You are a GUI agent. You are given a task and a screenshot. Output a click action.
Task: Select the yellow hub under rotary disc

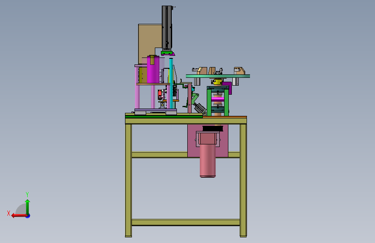(218, 82)
